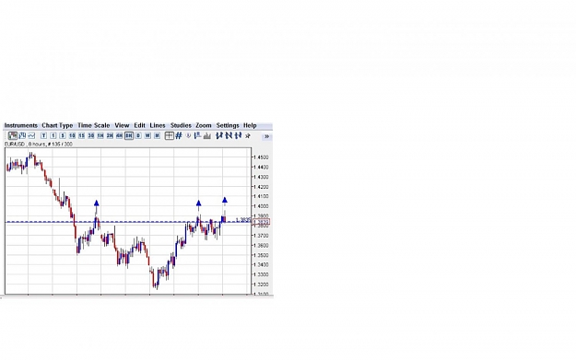The width and height of the screenshot is (576, 360).
Task: Select the candlestick chart type icon
Action: pos(13,135)
